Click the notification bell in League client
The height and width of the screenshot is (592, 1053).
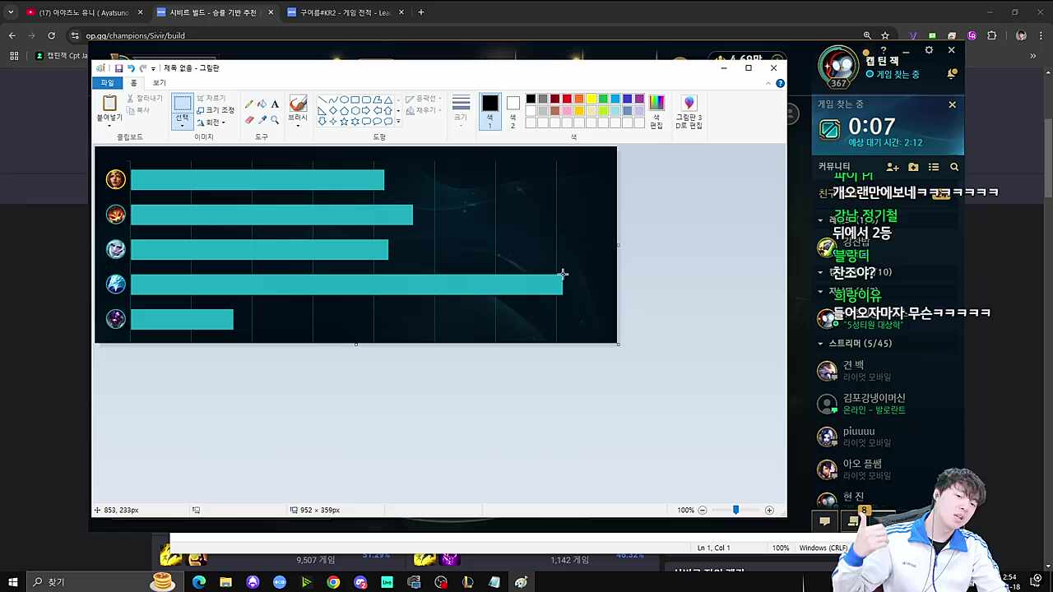[x=952, y=74]
